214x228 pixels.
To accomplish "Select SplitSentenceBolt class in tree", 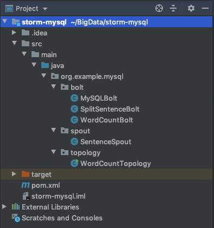I will coord(110,109).
